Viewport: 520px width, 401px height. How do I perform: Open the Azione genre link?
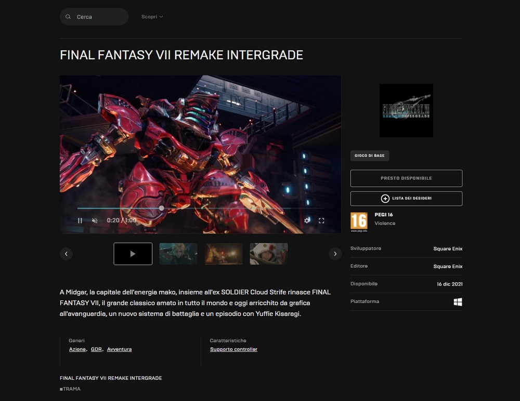(77, 350)
